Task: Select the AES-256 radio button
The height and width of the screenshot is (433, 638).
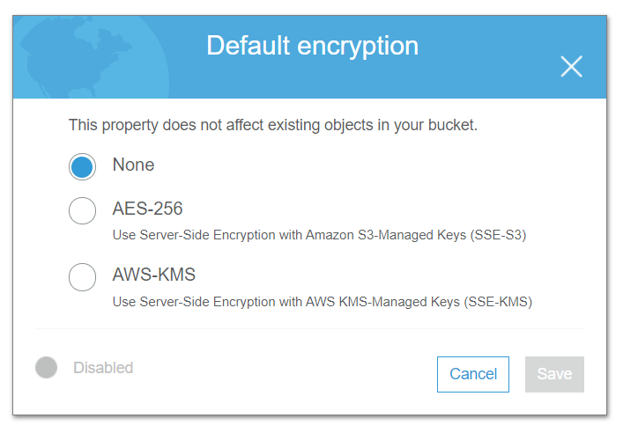Action: (x=82, y=211)
